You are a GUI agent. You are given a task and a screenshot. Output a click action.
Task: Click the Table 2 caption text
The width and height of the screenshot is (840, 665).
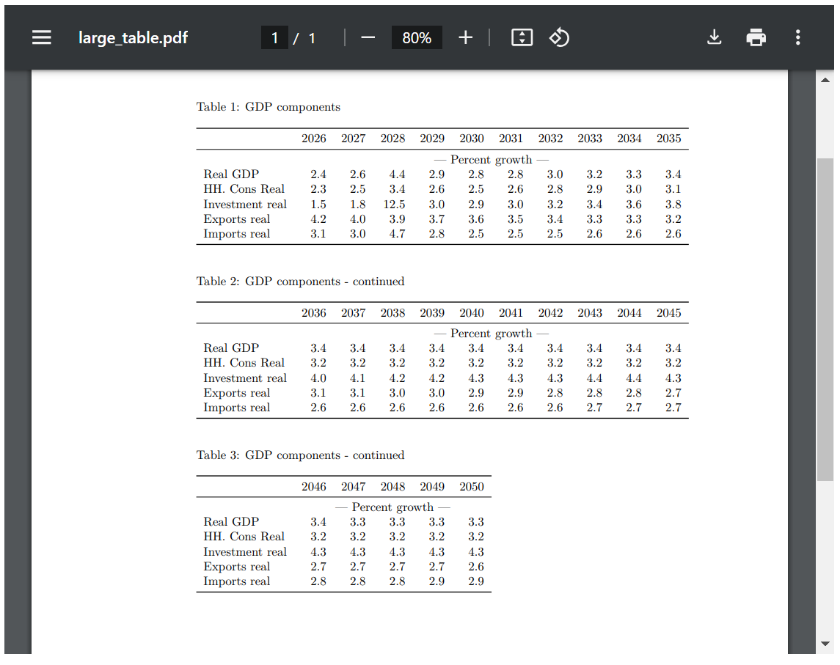point(300,282)
